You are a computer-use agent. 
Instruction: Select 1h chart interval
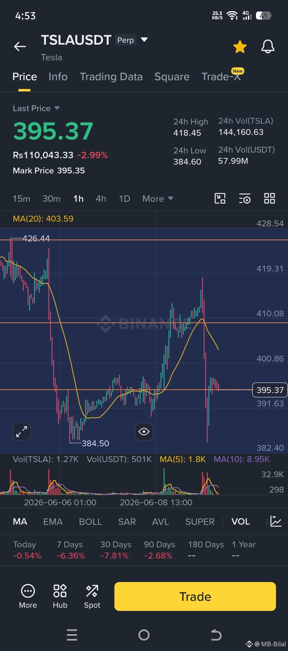point(78,199)
